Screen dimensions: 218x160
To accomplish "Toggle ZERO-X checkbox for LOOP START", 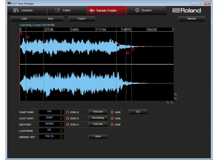I will [68, 118].
